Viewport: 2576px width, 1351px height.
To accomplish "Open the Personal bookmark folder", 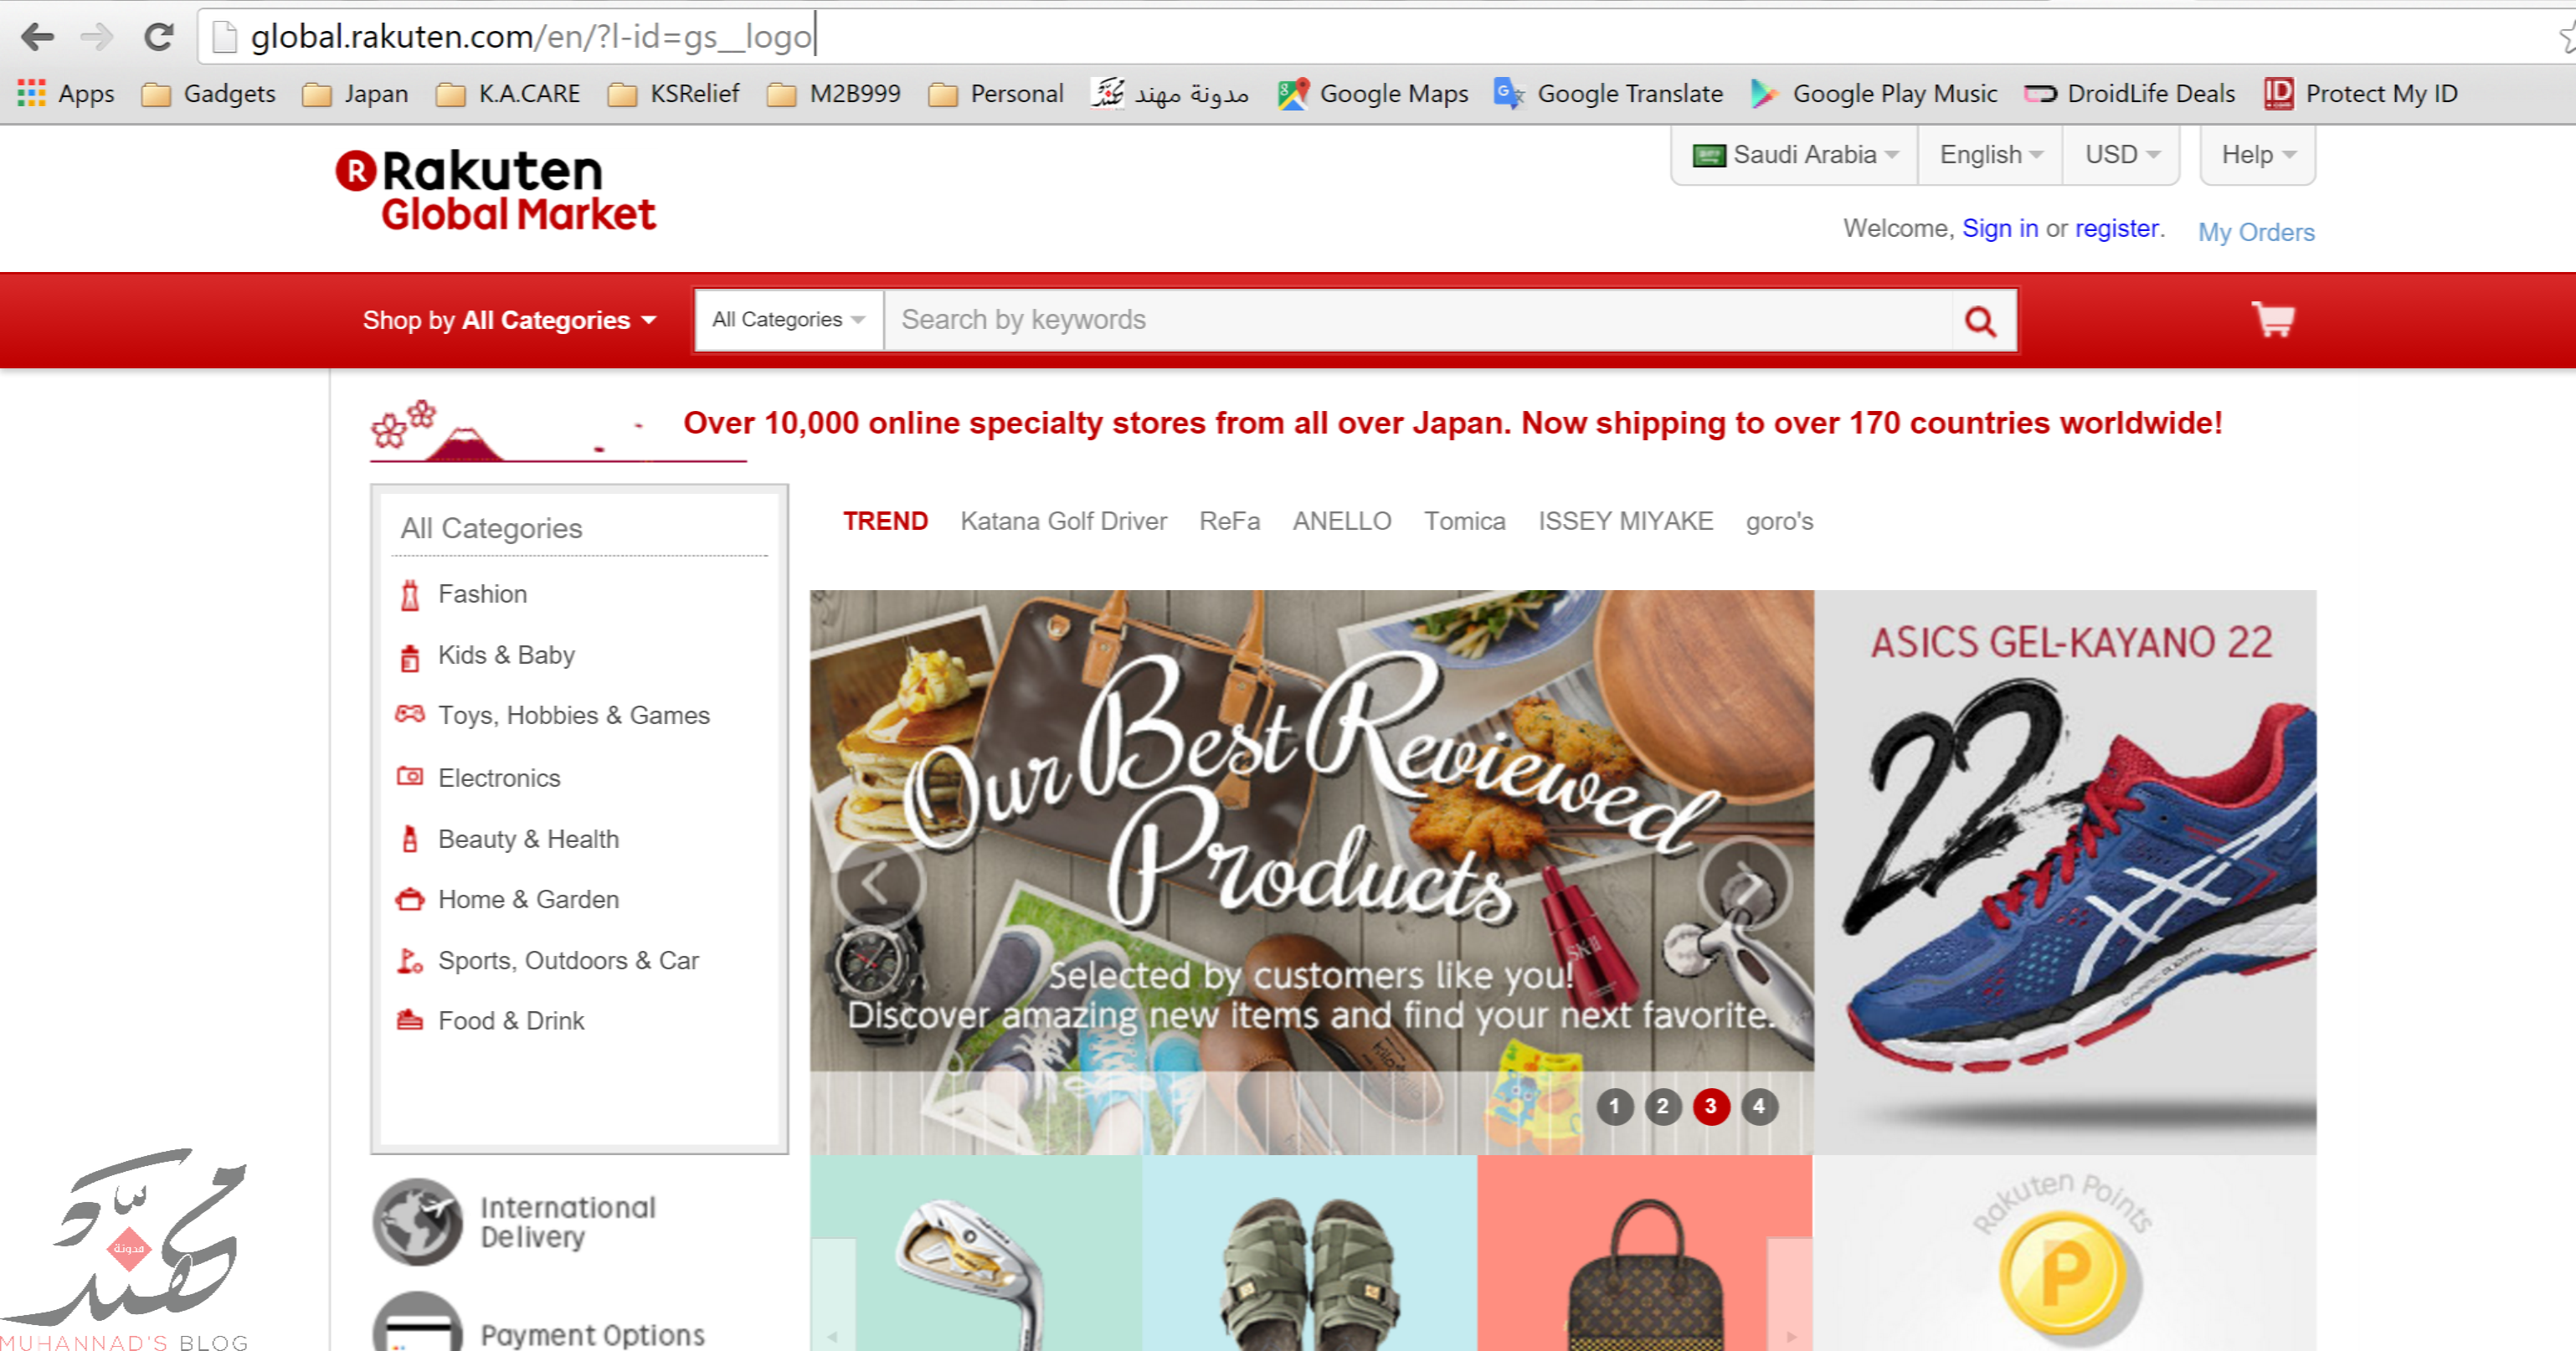I will pyautogui.click(x=996, y=93).
